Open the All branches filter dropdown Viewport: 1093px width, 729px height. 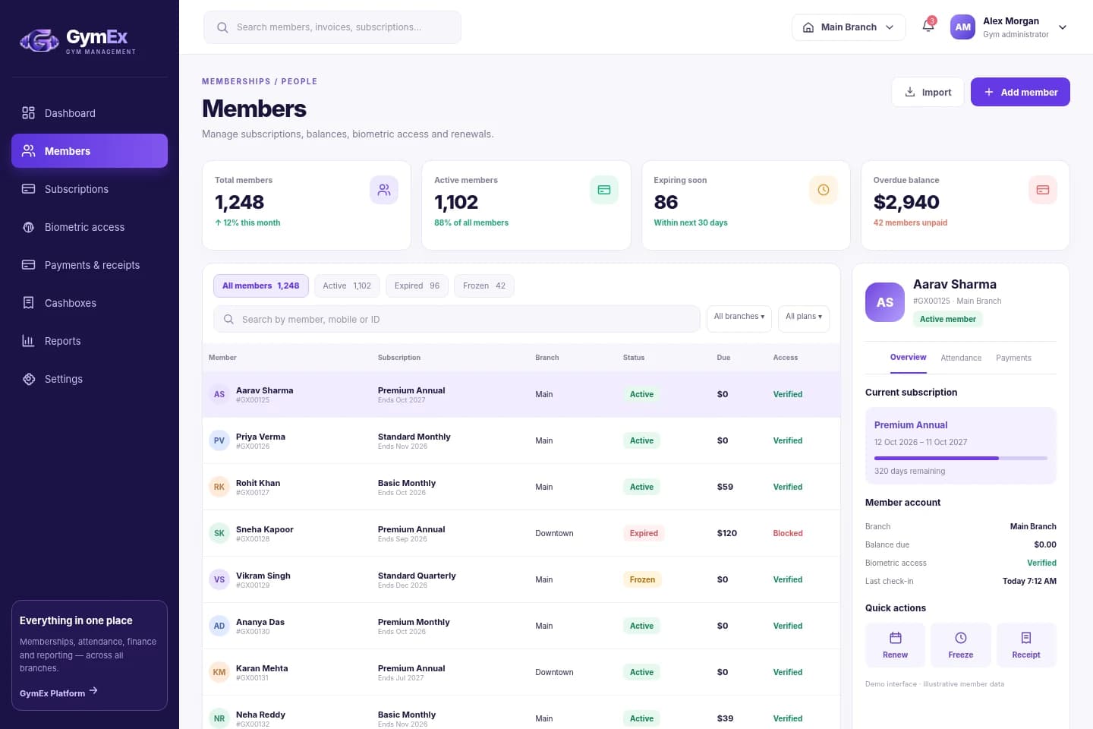739,317
